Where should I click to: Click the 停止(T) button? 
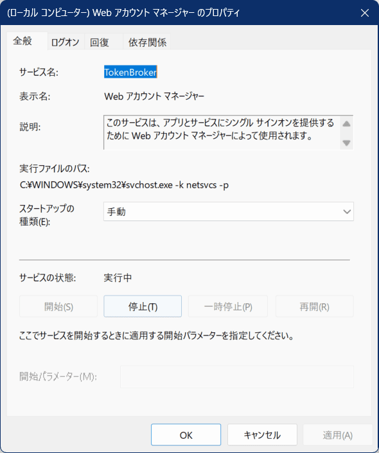(x=143, y=306)
